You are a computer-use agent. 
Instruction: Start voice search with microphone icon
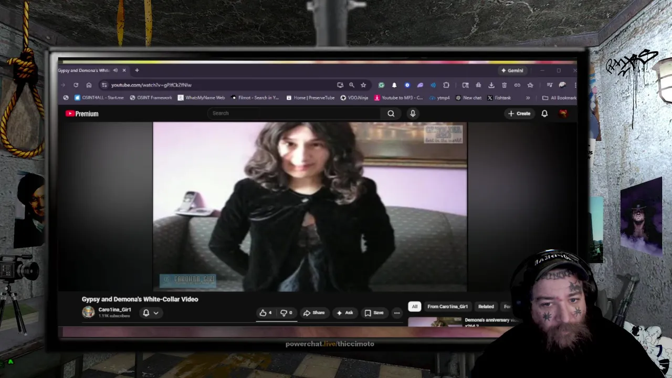413,113
